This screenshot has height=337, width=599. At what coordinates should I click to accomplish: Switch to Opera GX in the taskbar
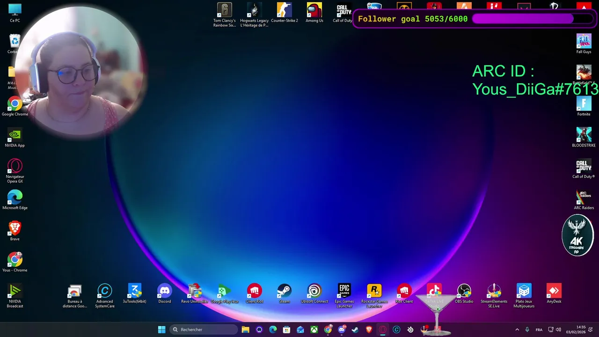[x=383, y=330]
